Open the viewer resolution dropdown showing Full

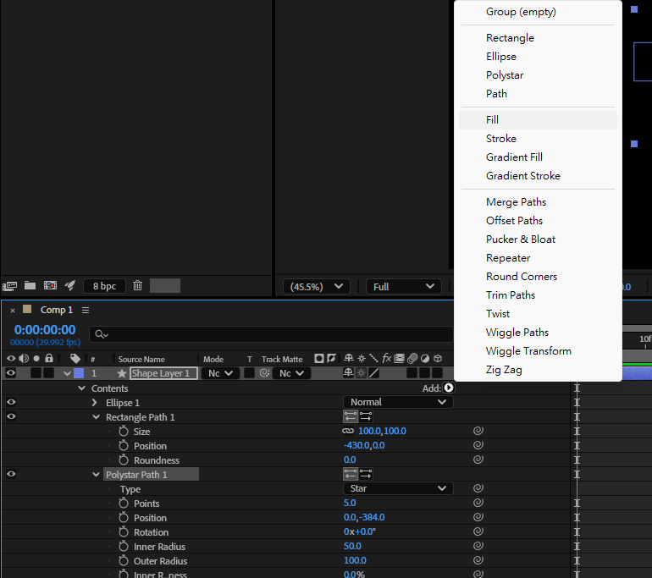404,287
